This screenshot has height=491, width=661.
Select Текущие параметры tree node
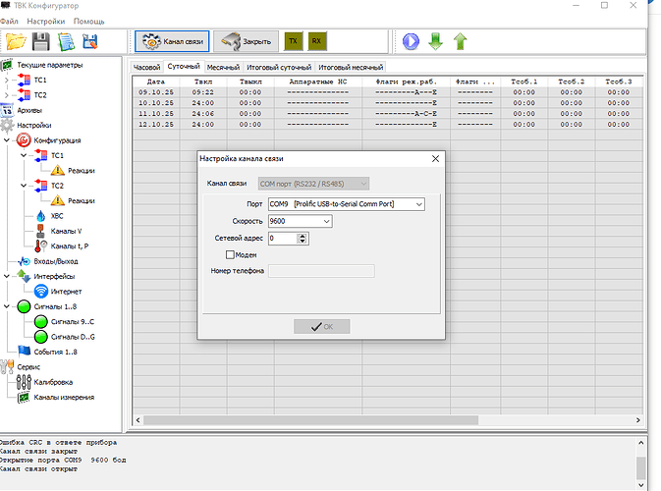tap(50, 66)
